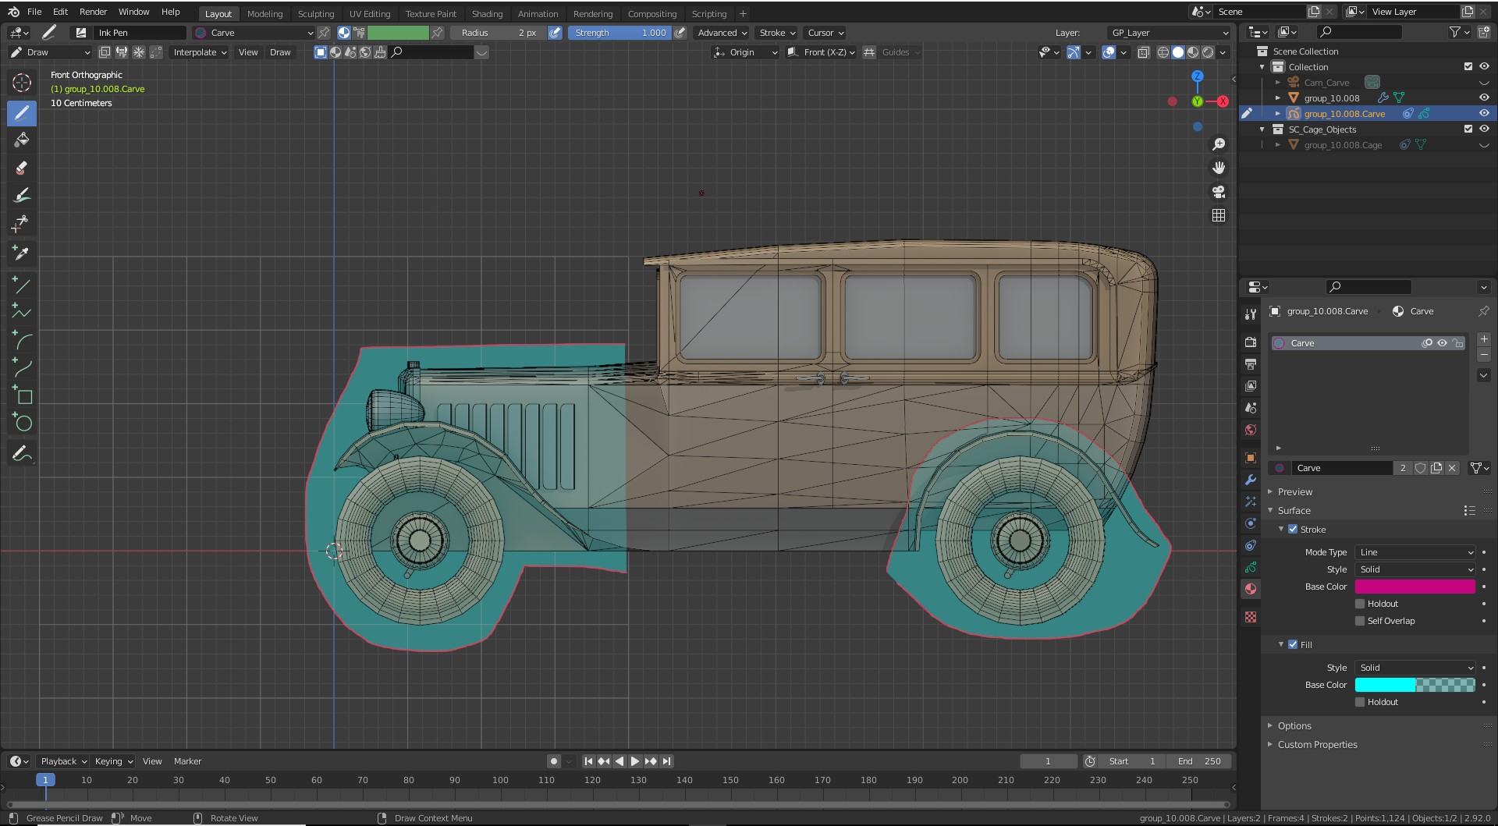Open stroke Base Color magenta swatch
The width and height of the screenshot is (1498, 826).
(1415, 587)
